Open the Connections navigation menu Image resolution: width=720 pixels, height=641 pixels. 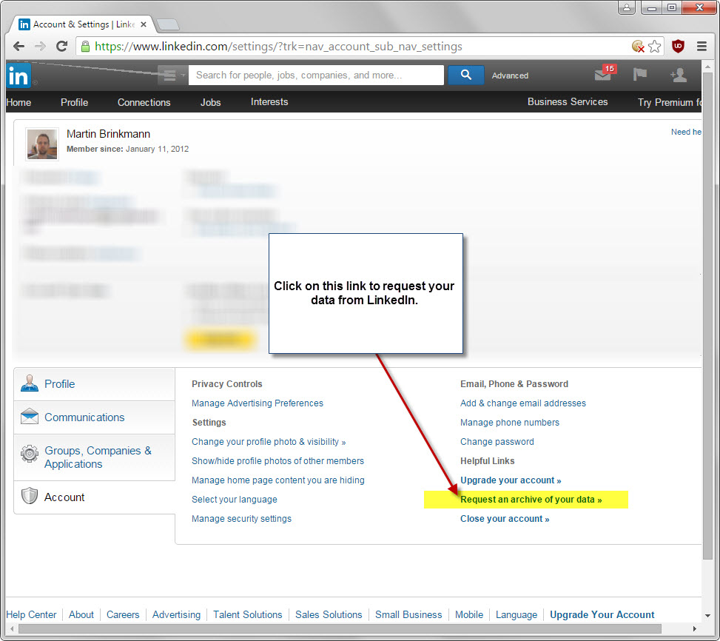click(144, 102)
